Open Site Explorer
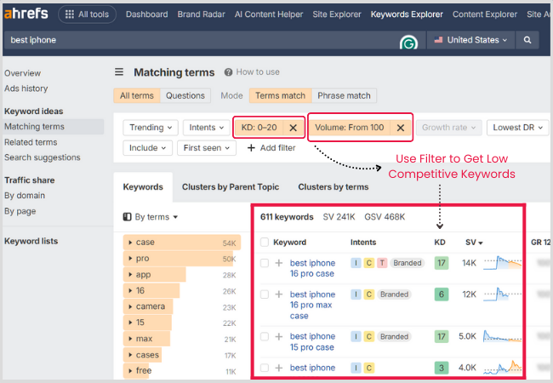The width and height of the screenshot is (553, 383). tap(337, 14)
